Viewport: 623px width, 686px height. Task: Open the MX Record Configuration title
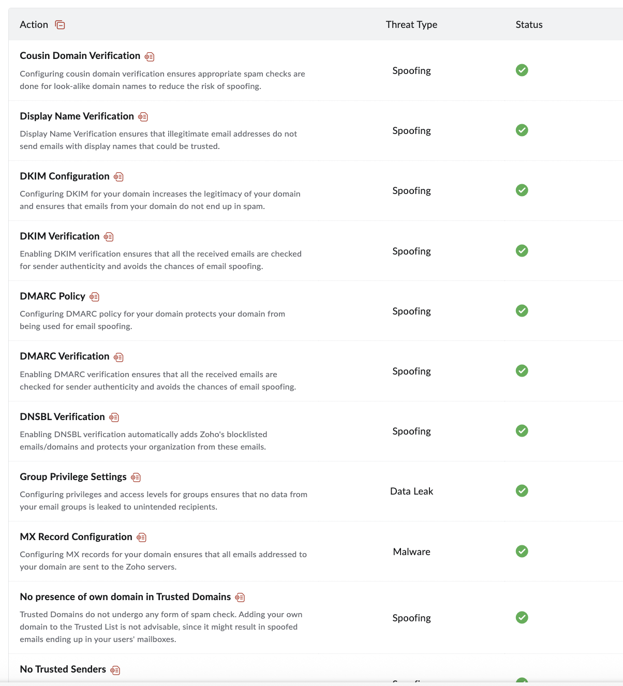click(x=76, y=537)
